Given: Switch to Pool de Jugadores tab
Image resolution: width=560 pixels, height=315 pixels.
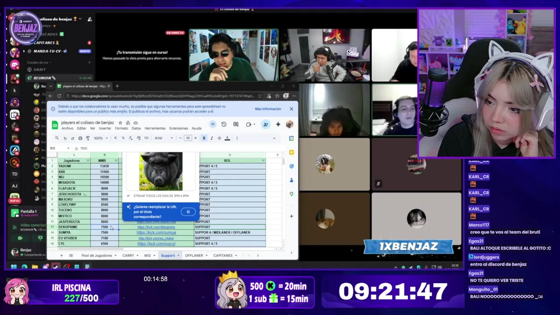Looking at the screenshot, I should pyautogui.click(x=97, y=255).
